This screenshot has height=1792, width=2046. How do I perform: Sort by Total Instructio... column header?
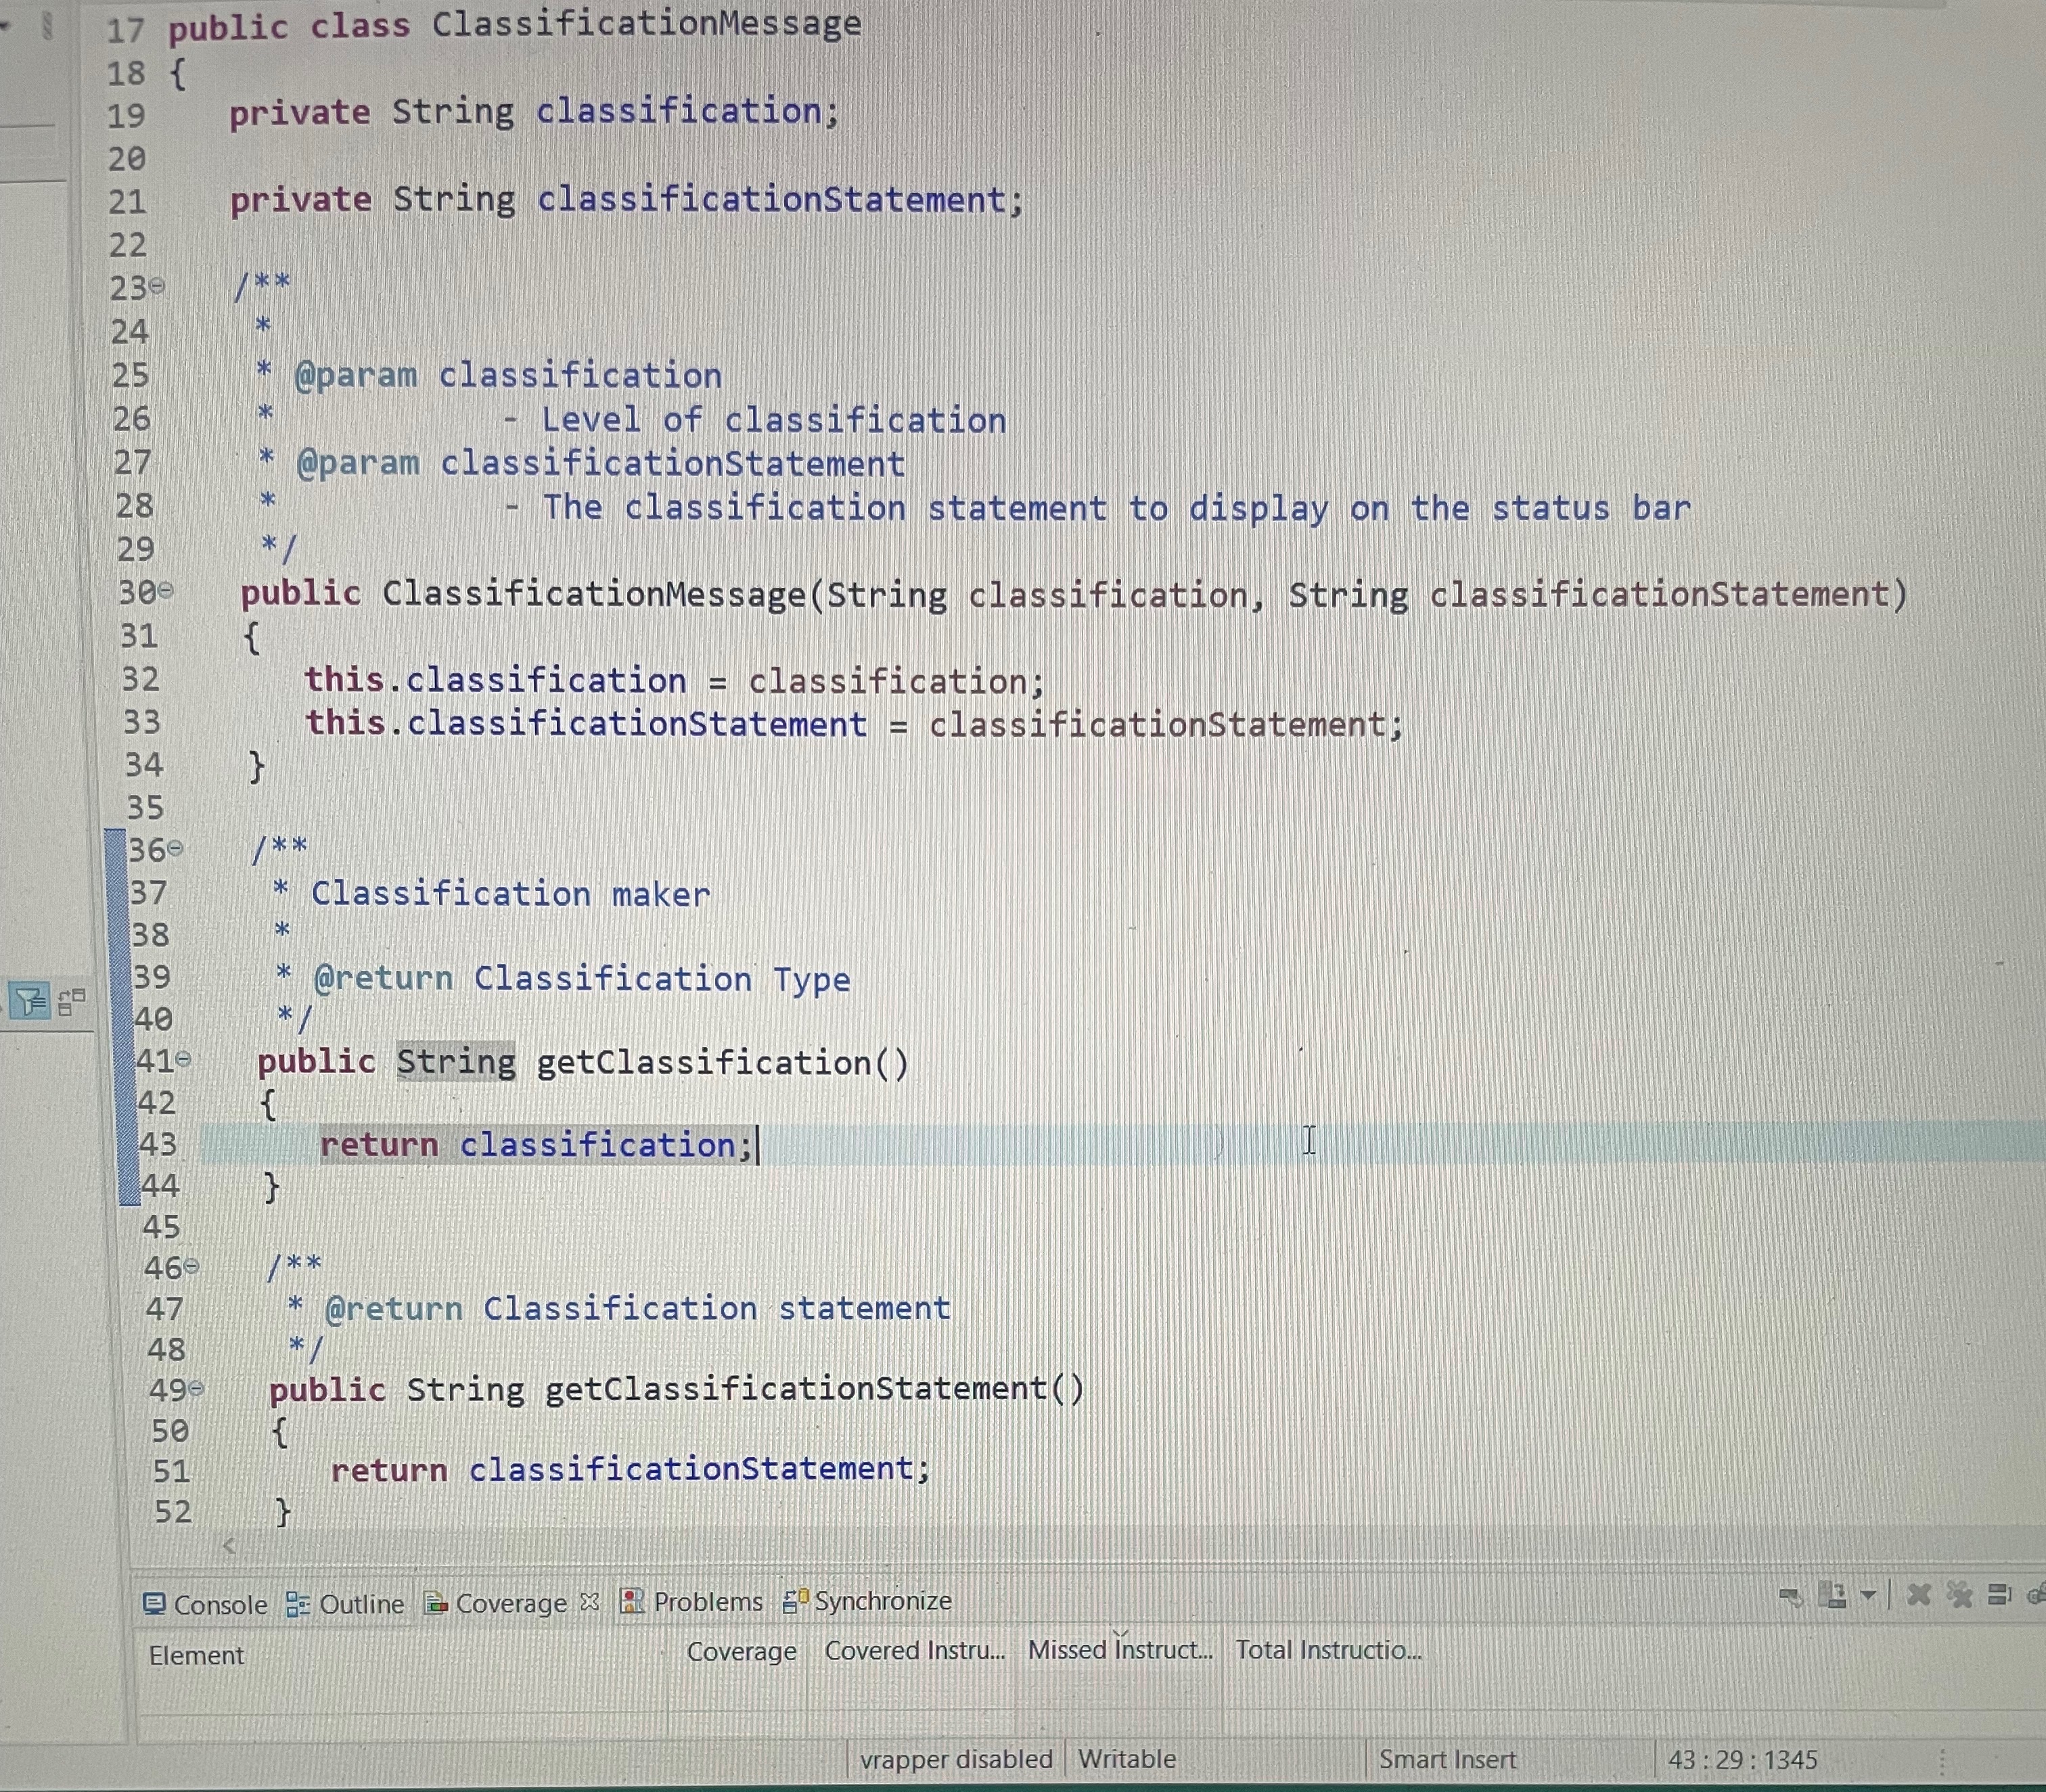tap(1328, 1650)
